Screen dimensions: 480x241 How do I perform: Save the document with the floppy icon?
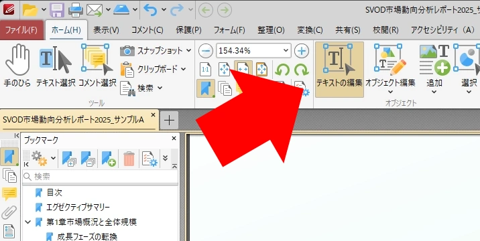57,10
